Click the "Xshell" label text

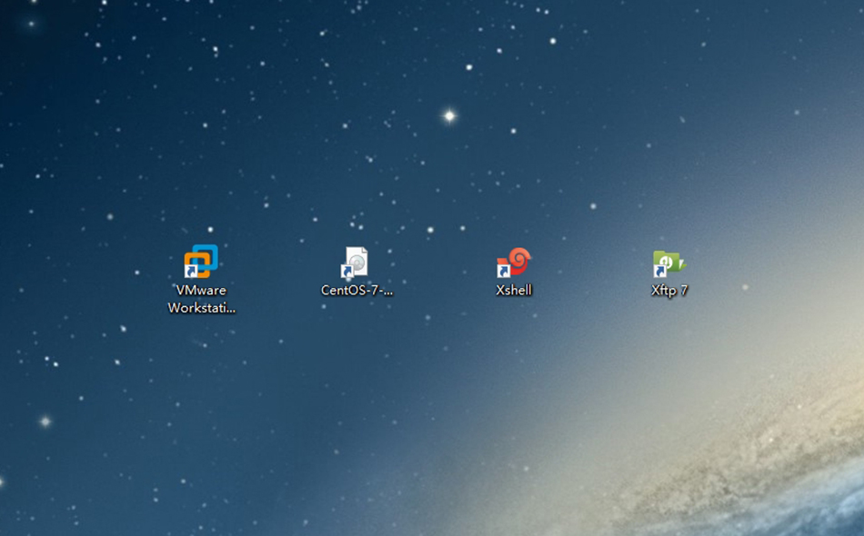pyautogui.click(x=514, y=291)
